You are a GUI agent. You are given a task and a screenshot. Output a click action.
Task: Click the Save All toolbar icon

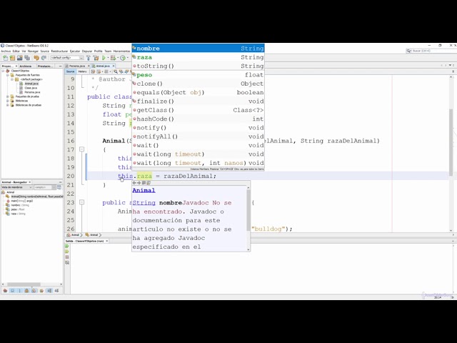(27, 58)
